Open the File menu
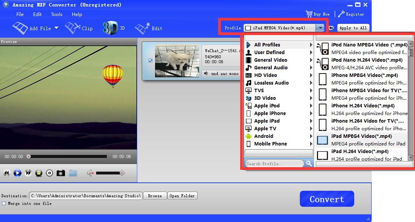This screenshot has width=415, height=222. pyautogui.click(x=20, y=14)
